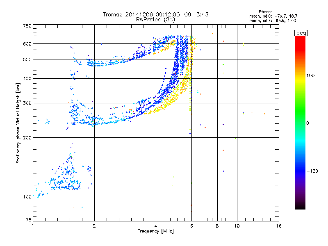Click the y-axis tick label '600'

tap(27, 44)
